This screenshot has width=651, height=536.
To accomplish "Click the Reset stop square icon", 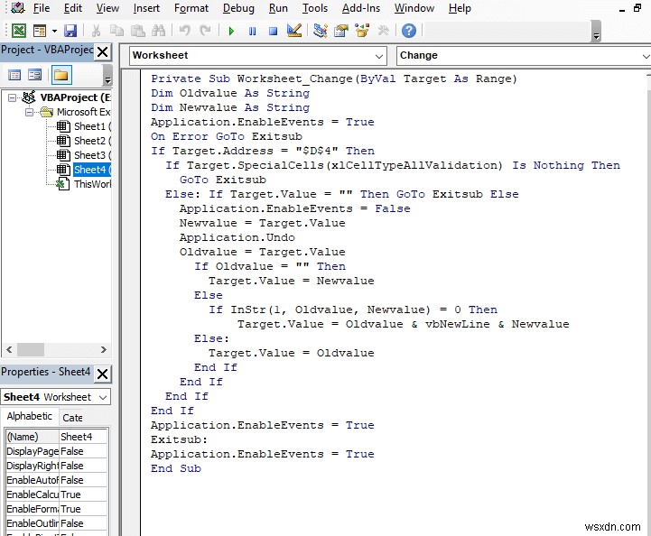I will tap(273, 31).
